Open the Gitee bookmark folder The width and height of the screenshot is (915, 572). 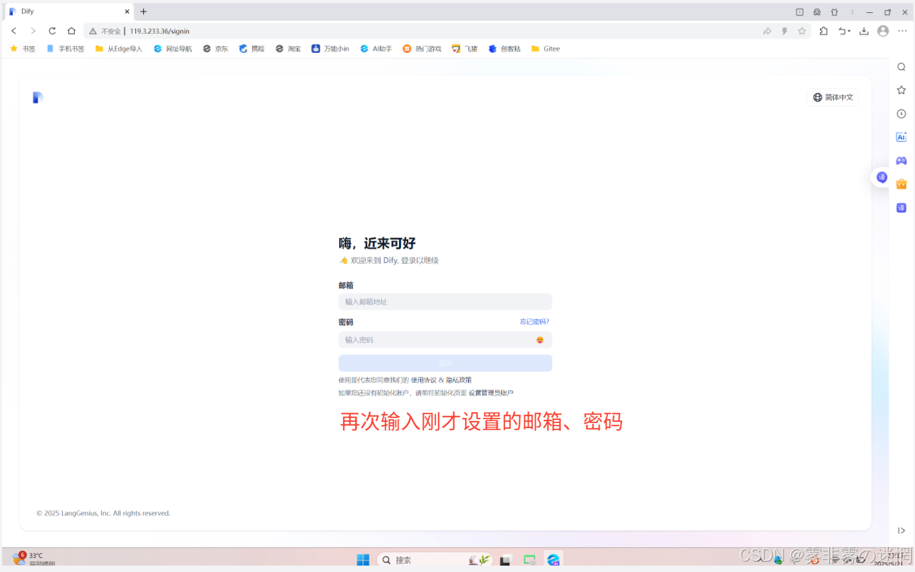[546, 49]
